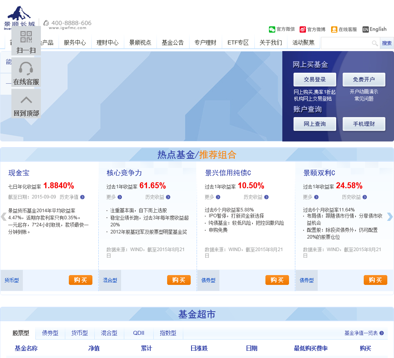Open 历史净值 arrow for 现金宝
Screen dimensions: 394x358
pos(83,197)
